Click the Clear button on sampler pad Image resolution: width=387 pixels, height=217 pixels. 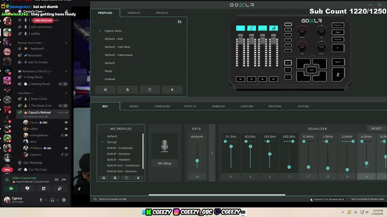tap(311, 70)
